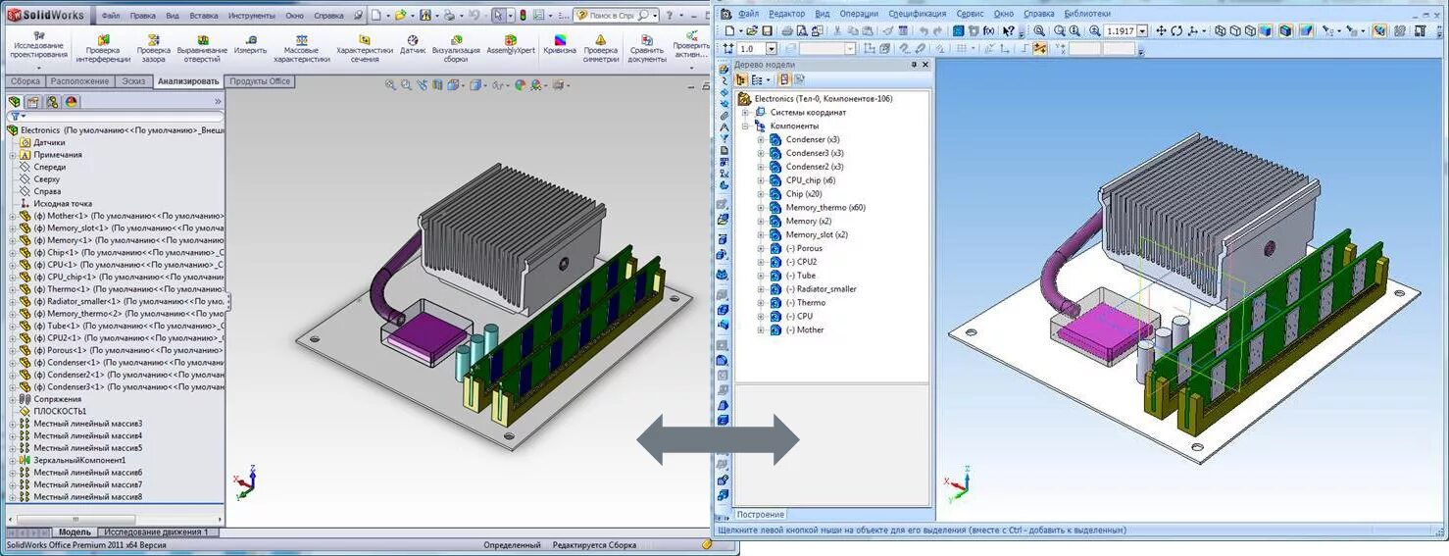The height and width of the screenshot is (556, 1449).
Task: Click SolidWorks PropertyManager tab icon
Action: point(32,102)
